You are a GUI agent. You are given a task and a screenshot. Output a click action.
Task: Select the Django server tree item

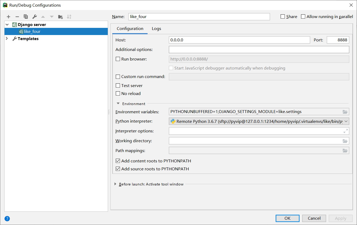[x=32, y=24]
